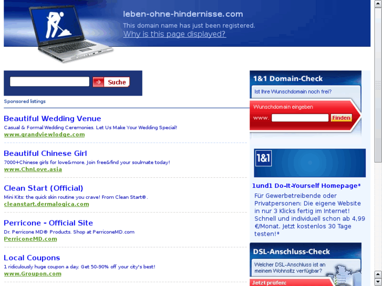
Task: Click 'Ist Ihre Wunschdomain noch frei?' text
Action: point(293,92)
